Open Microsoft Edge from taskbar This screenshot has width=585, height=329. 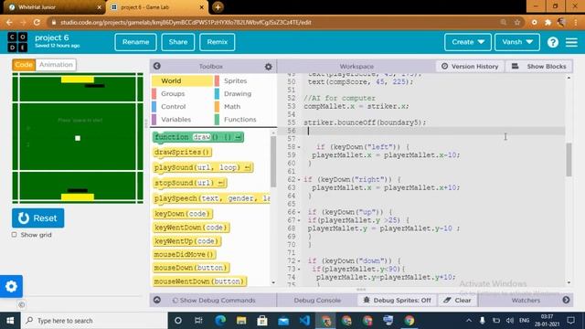tap(220, 321)
